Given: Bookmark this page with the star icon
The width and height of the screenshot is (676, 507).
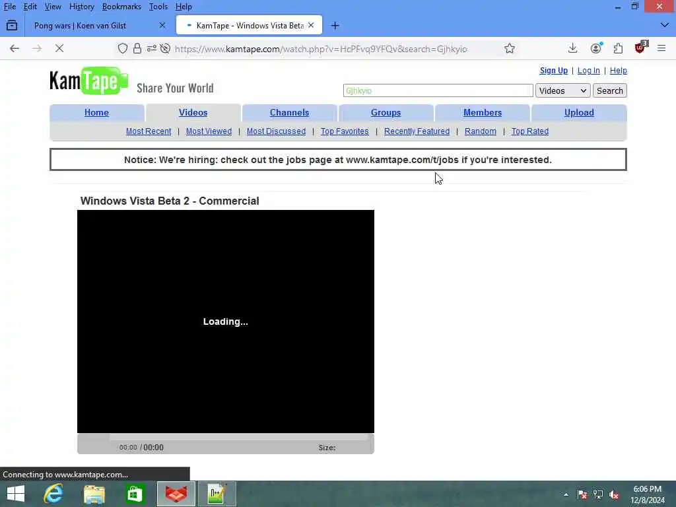Looking at the screenshot, I should coord(510,48).
